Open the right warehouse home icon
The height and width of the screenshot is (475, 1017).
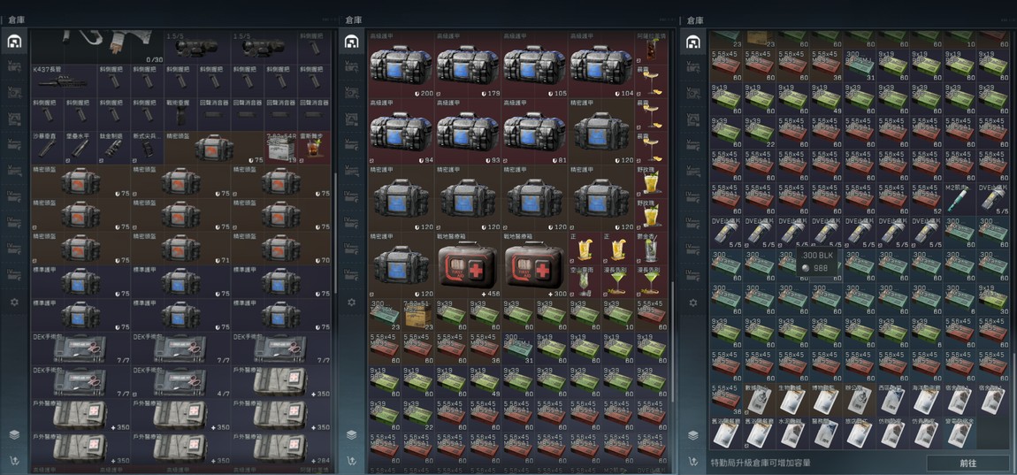[x=693, y=42]
